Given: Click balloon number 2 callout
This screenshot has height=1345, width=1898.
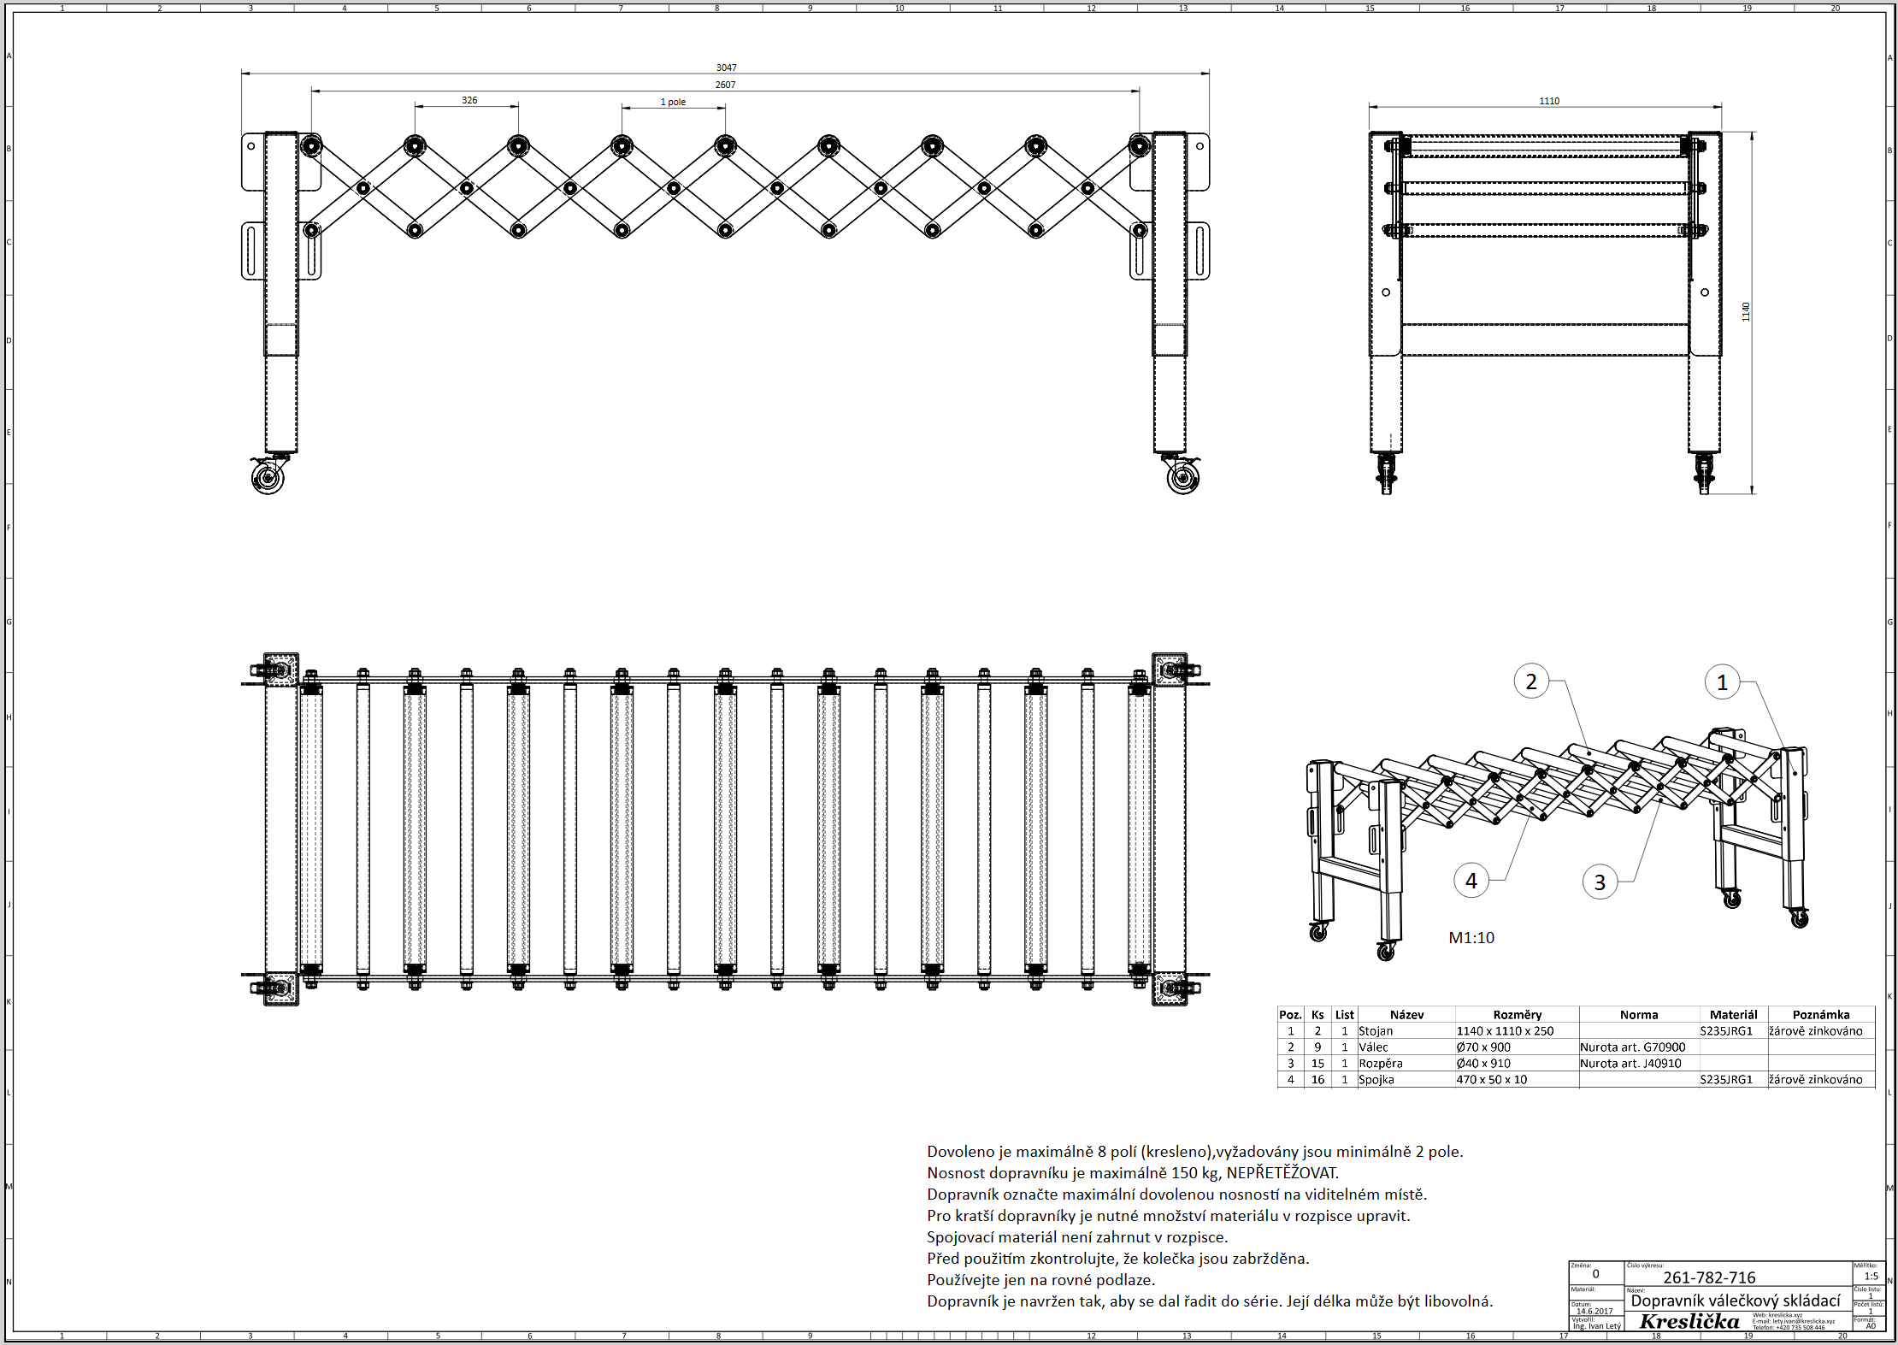Looking at the screenshot, I should coord(1530,681).
